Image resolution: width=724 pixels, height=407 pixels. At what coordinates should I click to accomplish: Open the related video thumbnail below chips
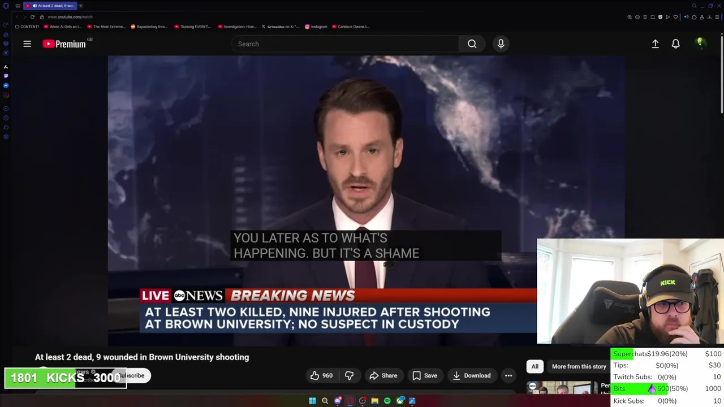[x=562, y=387]
